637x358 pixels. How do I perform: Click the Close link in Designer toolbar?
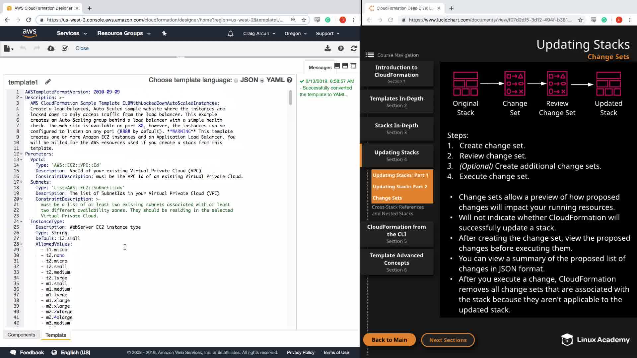[x=82, y=48]
